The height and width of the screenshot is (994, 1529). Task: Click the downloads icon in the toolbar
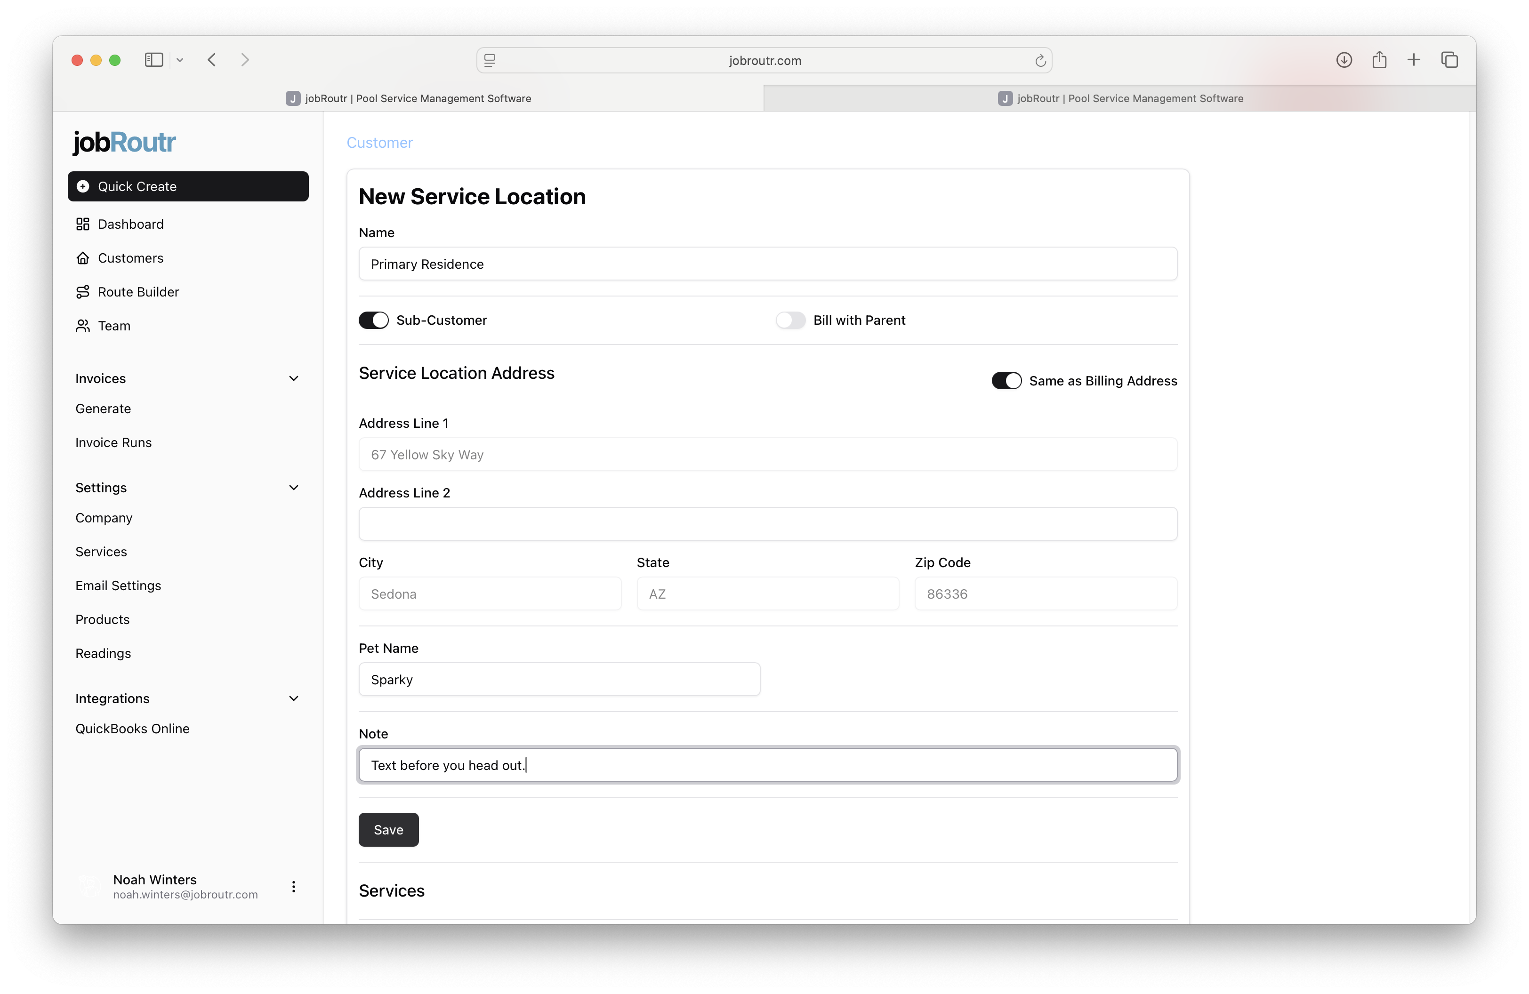[1344, 60]
